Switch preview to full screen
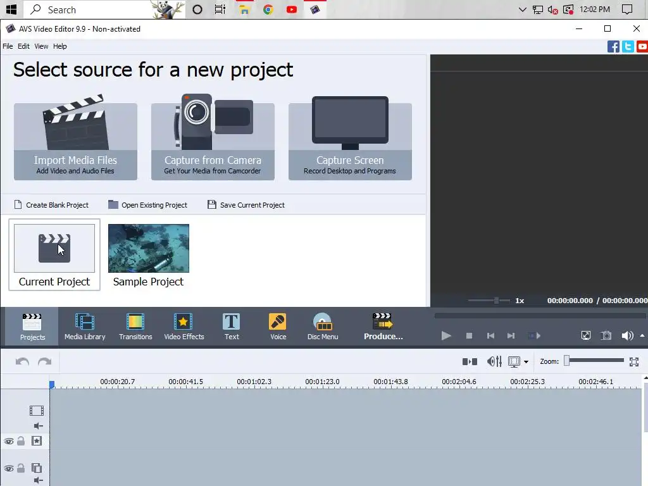 coord(585,335)
